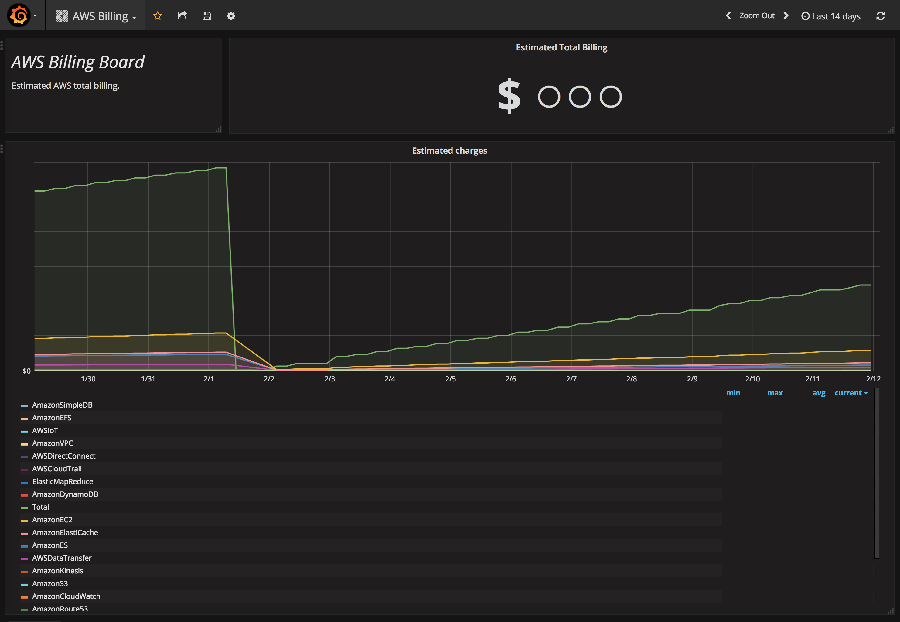Toggle AWSDataTransfer series in legend

tap(62, 558)
